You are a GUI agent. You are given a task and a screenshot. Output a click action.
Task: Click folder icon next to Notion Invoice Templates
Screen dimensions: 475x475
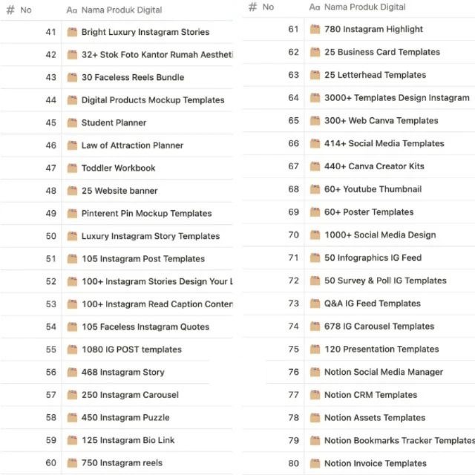[x=315, y=463]
